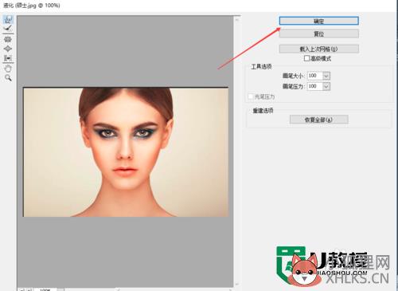This screenshot has height=291, width=398.
Task: Toggle the 光笔压力 checkbox
Action: click(x=251, y=96)
